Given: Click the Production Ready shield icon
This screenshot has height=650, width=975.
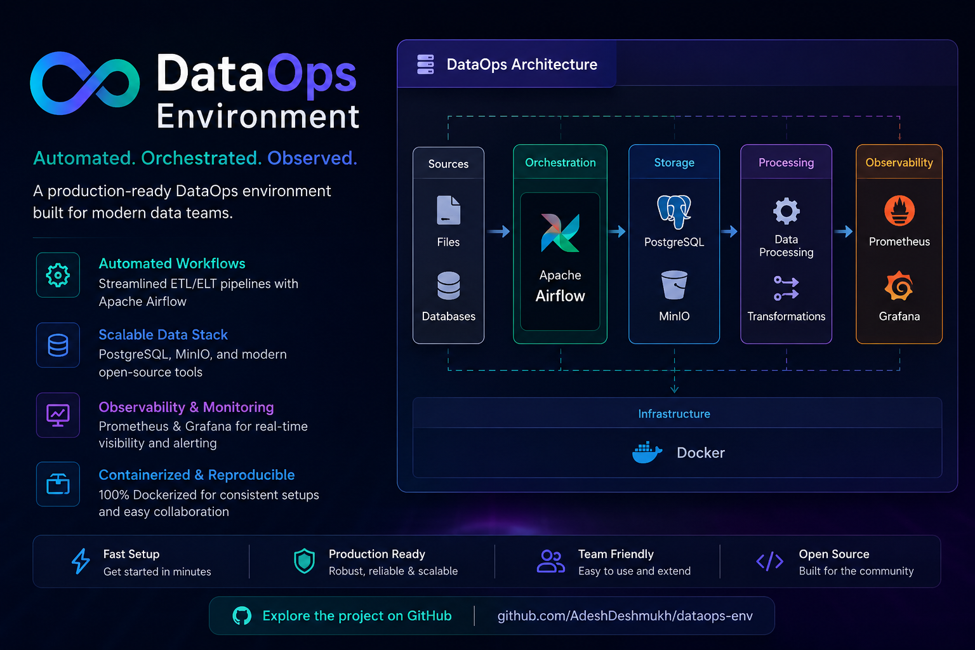Looking at the screenshot, I should coord(305,561).
